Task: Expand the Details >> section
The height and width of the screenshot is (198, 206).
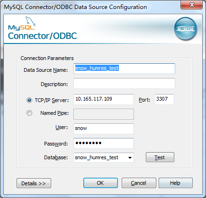Action: pyautogui.click(x=34, y=183)
